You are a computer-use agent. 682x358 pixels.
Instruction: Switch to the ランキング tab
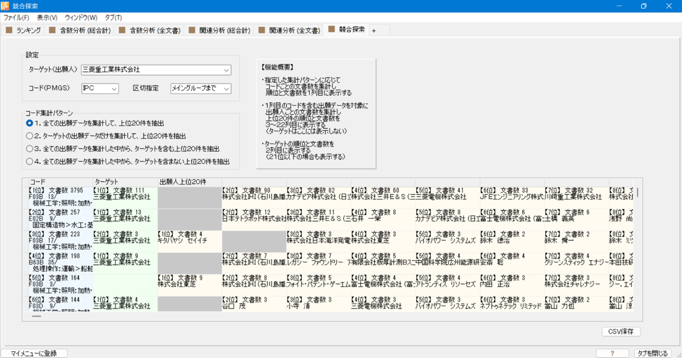click(23, 30)
